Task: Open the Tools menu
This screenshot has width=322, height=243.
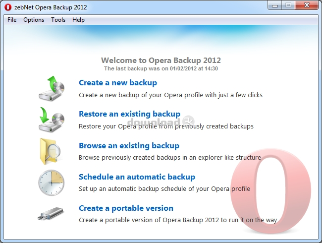Action: click(58, 20)
